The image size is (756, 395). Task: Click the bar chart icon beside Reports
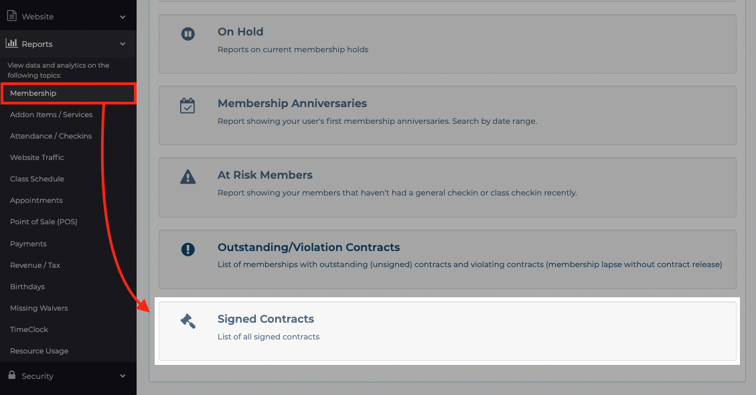click(11, 44)
